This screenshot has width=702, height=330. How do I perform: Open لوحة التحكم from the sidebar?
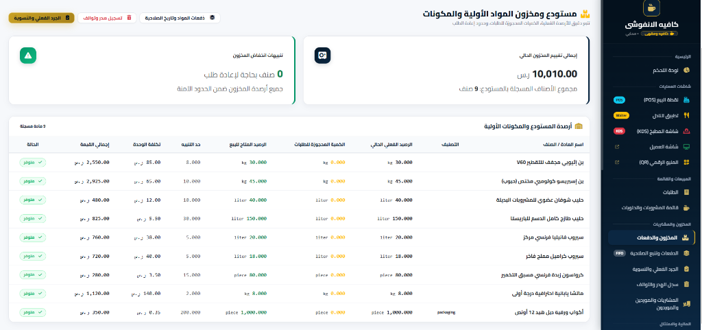coord(651,70)
